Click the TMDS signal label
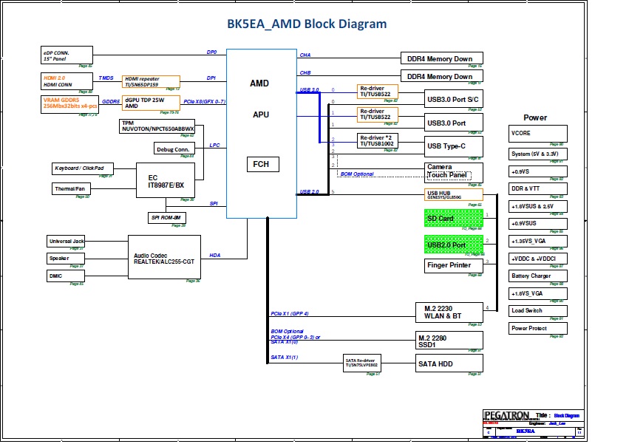Screen dimensions: 629x444 [x=106, y=78]
